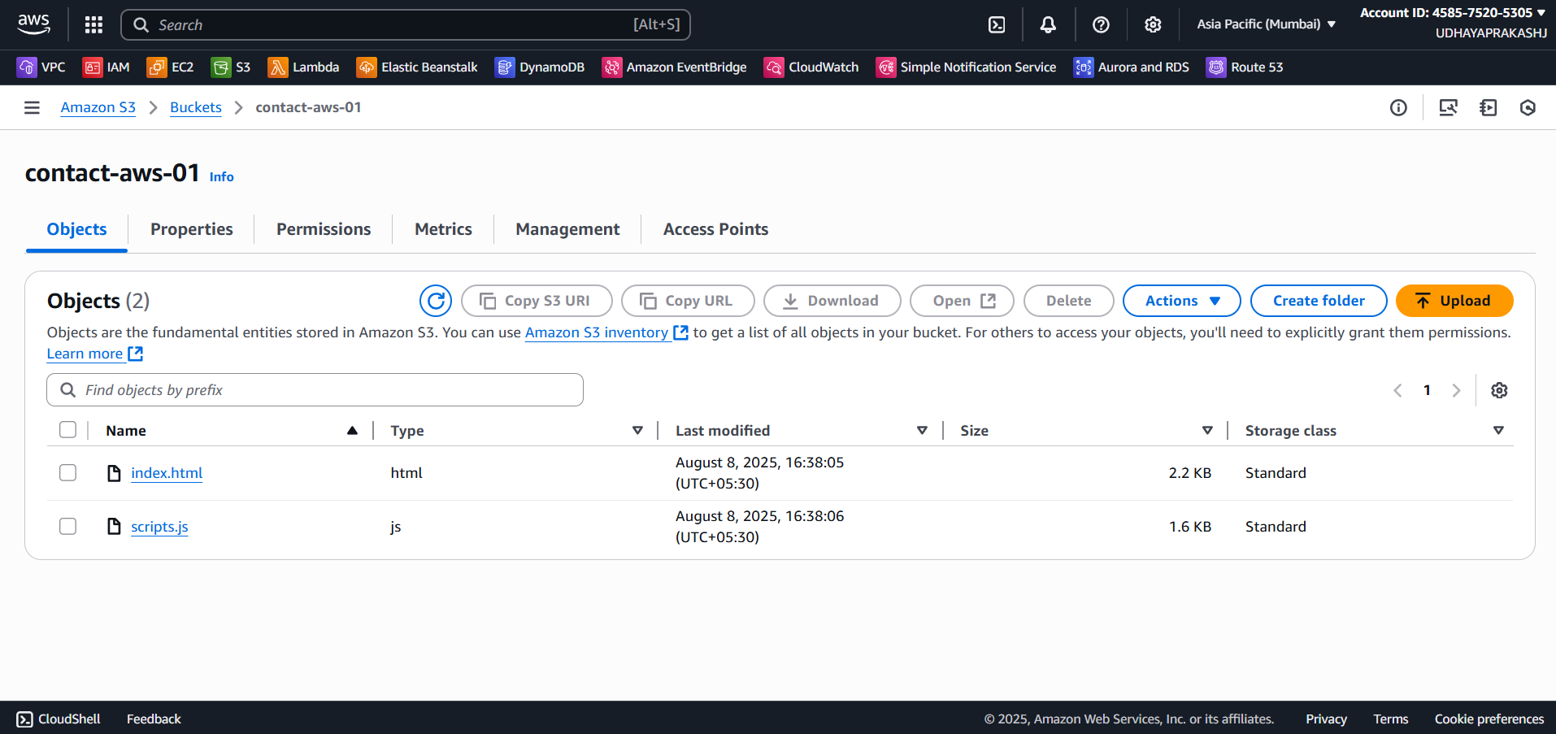1556x734 pixels.
Task: Open the S3 favorites shortcut
Action: coord(231,67)
